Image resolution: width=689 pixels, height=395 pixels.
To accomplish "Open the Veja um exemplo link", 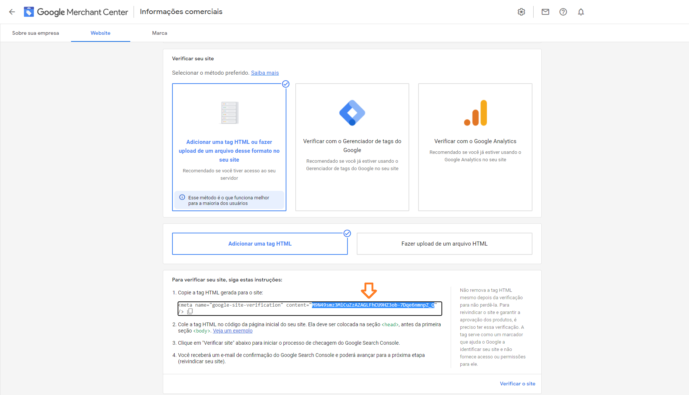I will 233,331.
